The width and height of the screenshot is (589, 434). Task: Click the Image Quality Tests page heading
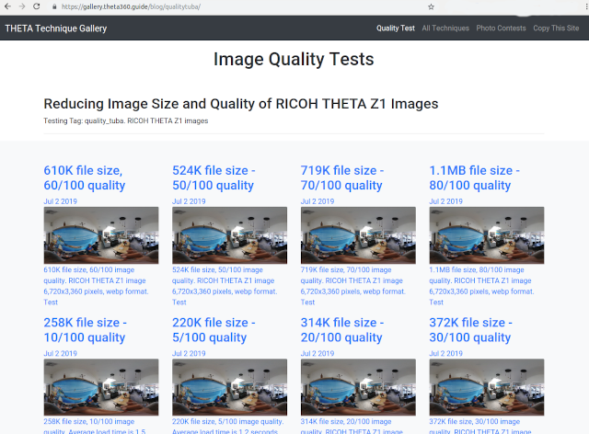tap(294, 60)
